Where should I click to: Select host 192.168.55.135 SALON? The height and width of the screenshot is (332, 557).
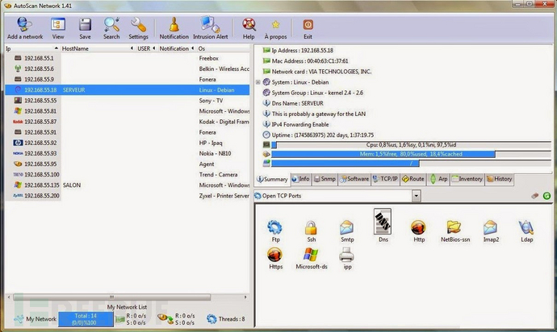[128, 185]
